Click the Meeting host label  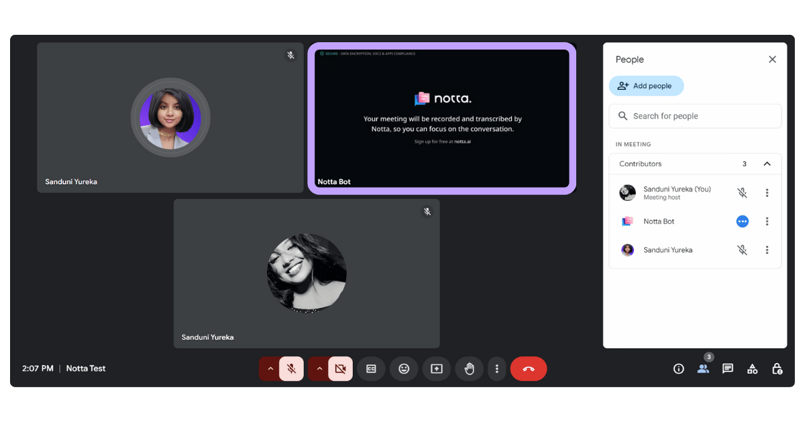(x=662, y=198)
